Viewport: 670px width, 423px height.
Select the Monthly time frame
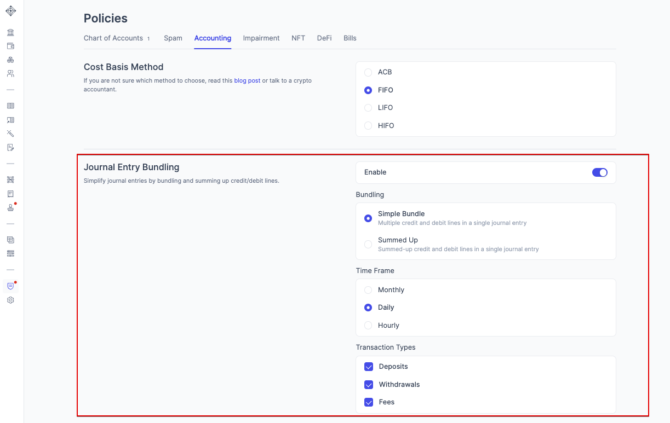368,290
